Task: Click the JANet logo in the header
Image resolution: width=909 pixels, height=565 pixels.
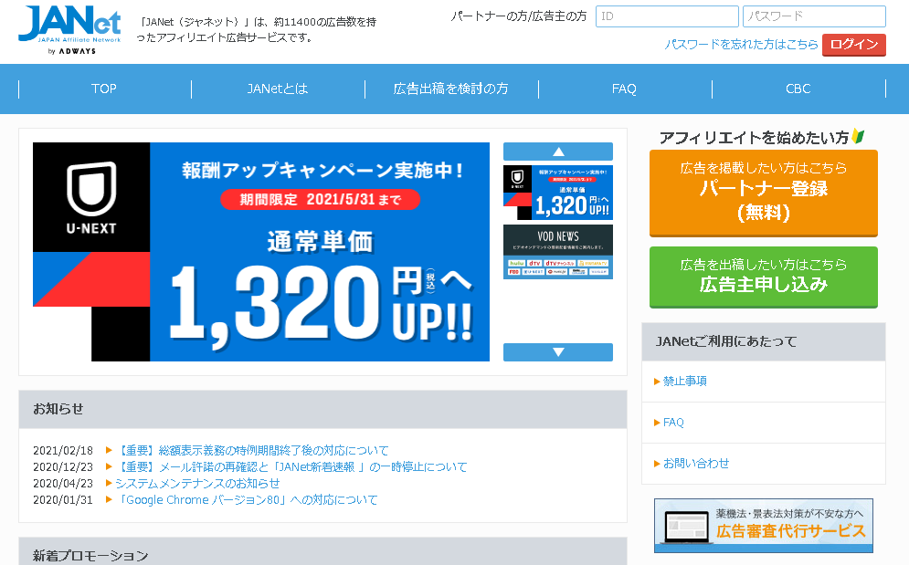Action: [x=69, y=30]
